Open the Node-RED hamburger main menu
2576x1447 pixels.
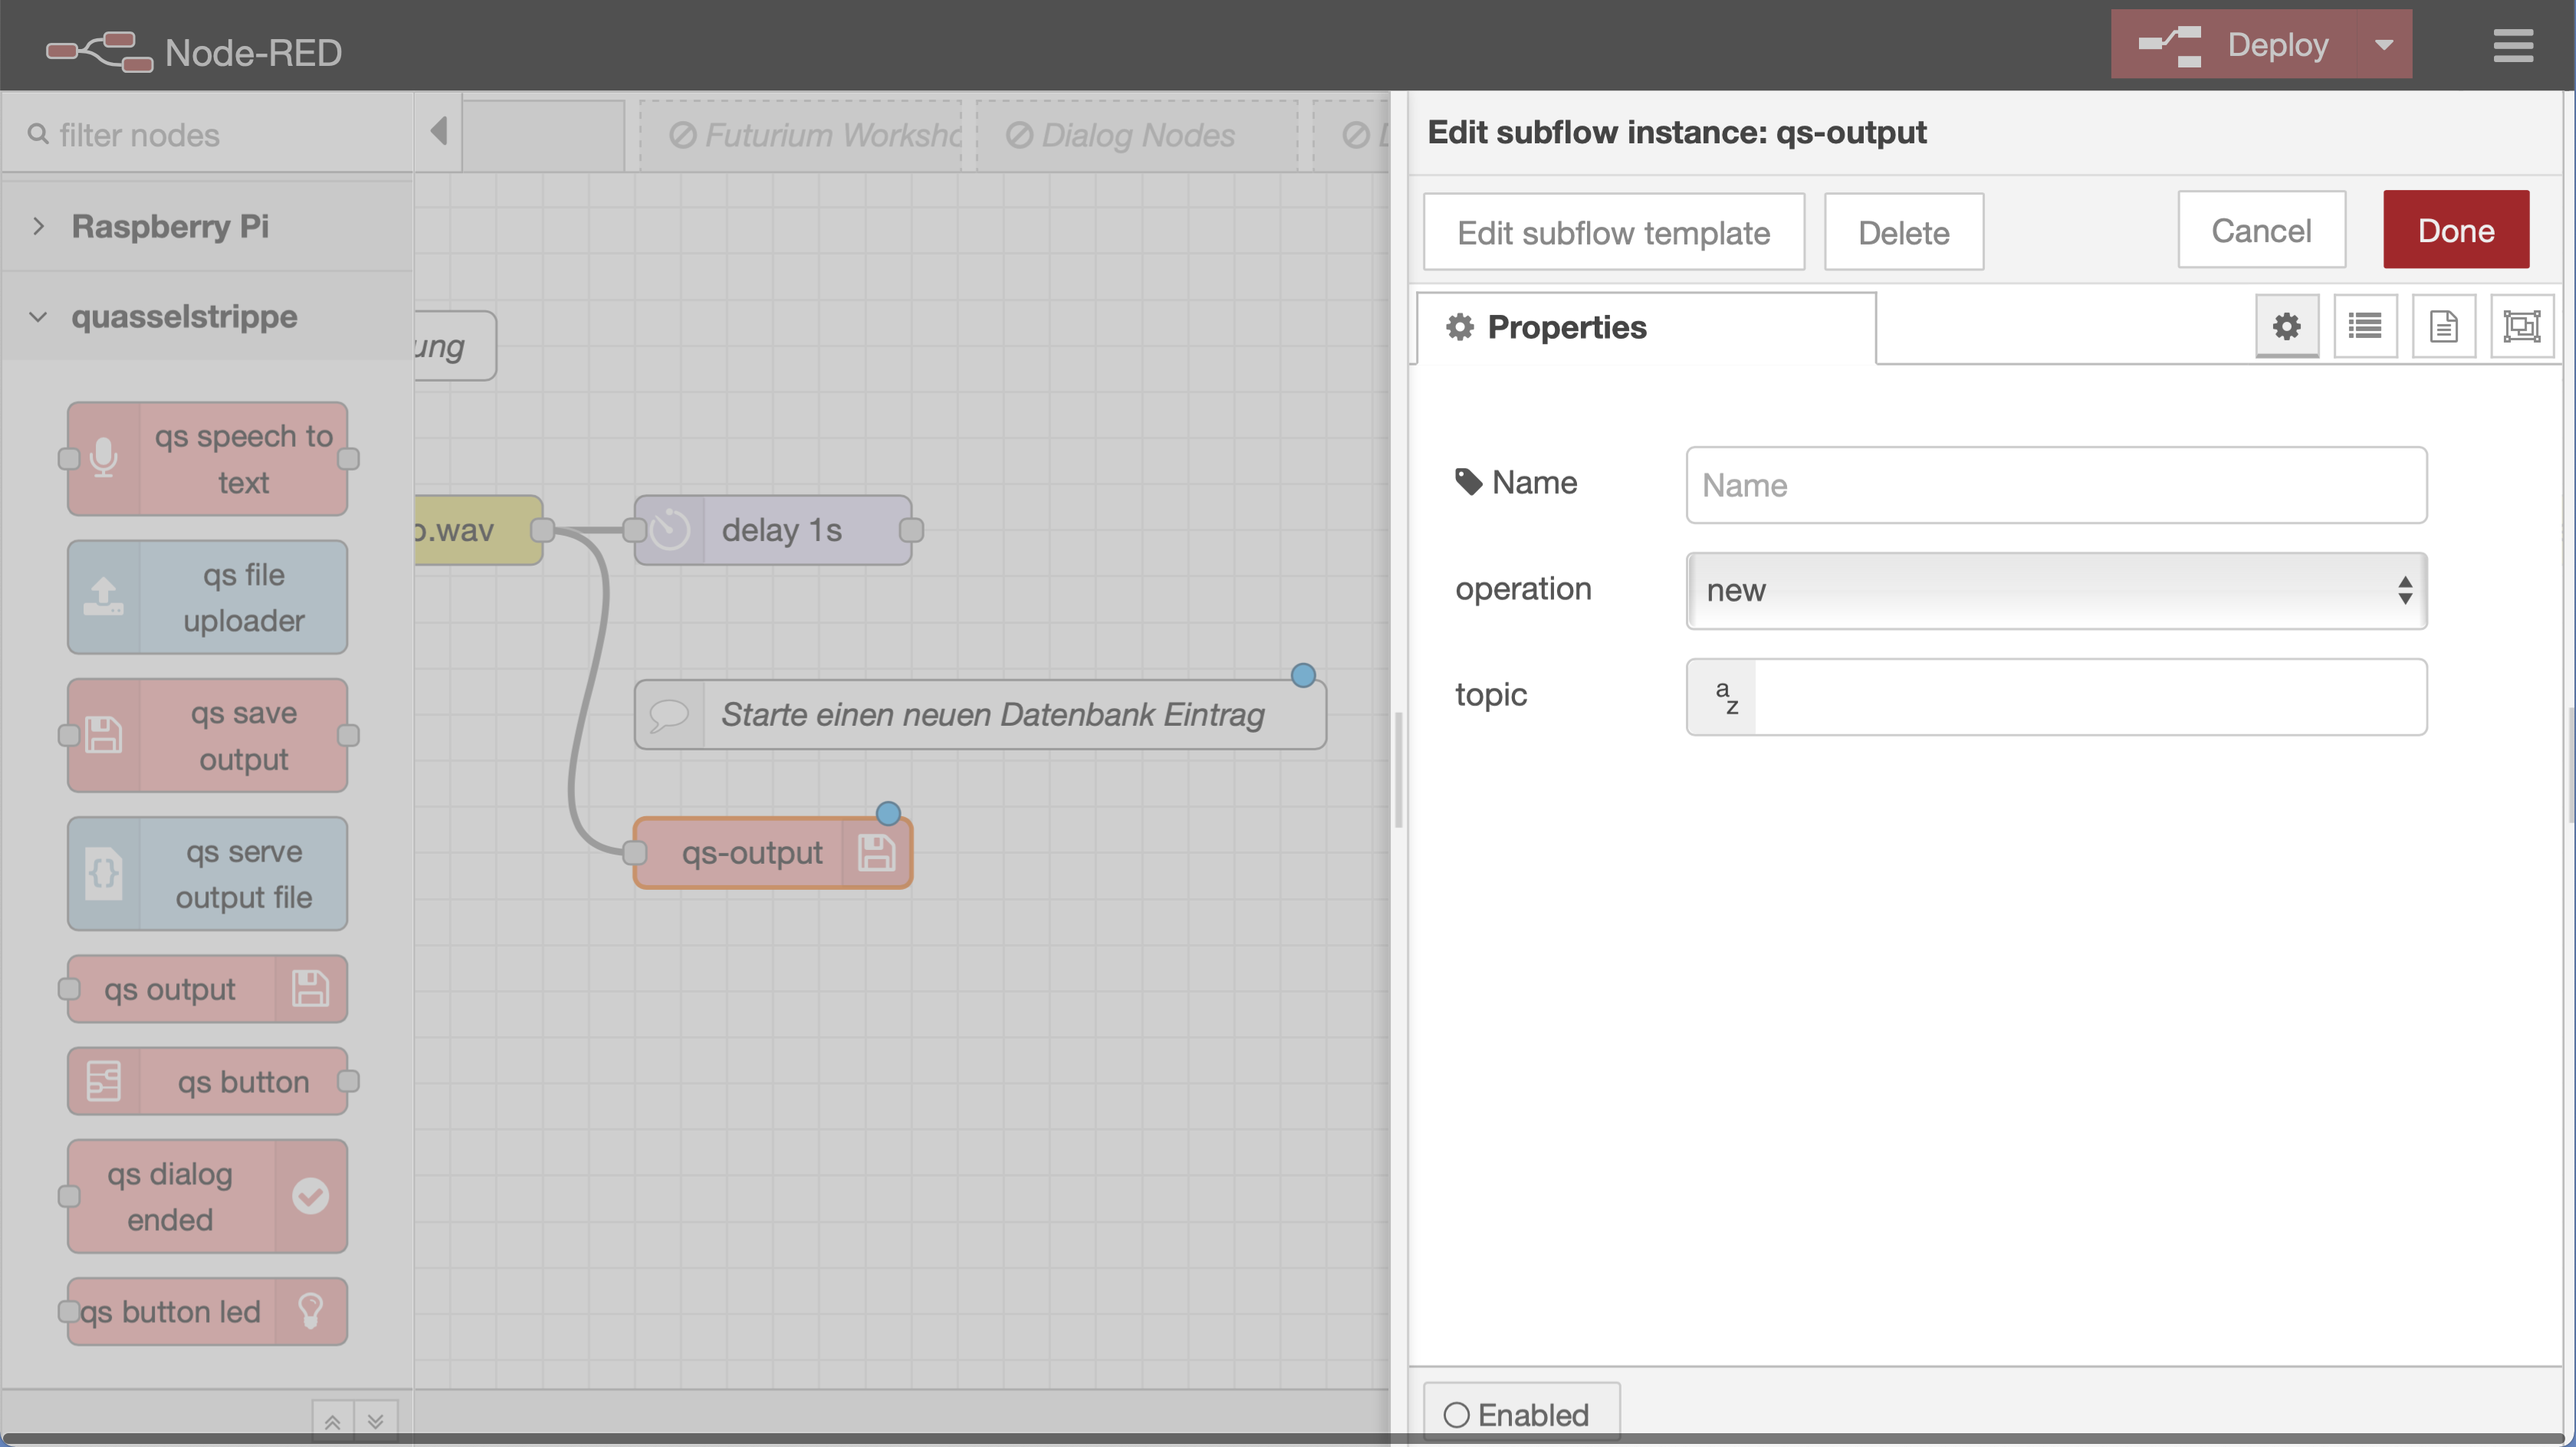pos(2512,45)
